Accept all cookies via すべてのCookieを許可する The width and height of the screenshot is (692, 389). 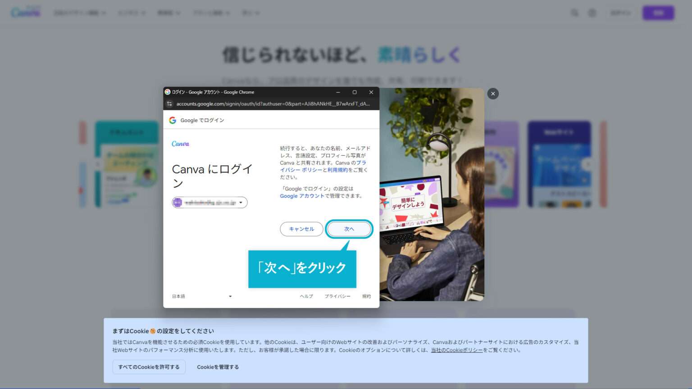pyautogui.click(x=149, y=367)
